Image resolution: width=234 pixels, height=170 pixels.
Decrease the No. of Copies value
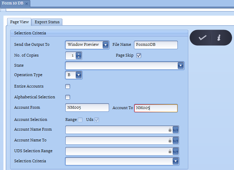[79, 57]
